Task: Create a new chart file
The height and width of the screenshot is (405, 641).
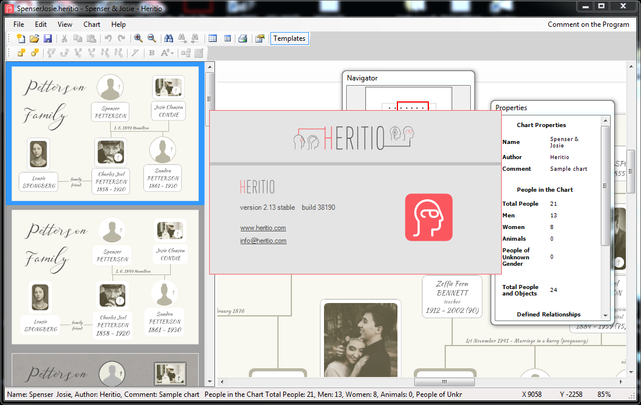Action: pyautogui.click(x=21, y=38)
